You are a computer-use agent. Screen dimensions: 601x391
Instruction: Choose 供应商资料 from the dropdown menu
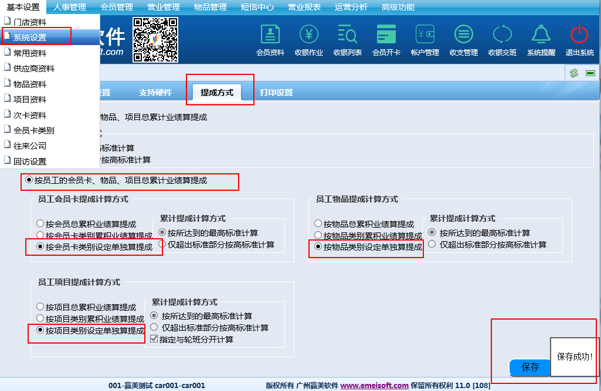[x=34, y=68]
